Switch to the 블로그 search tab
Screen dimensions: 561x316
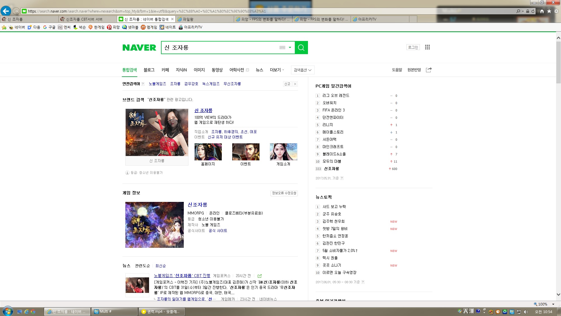(x=149, y=70)
